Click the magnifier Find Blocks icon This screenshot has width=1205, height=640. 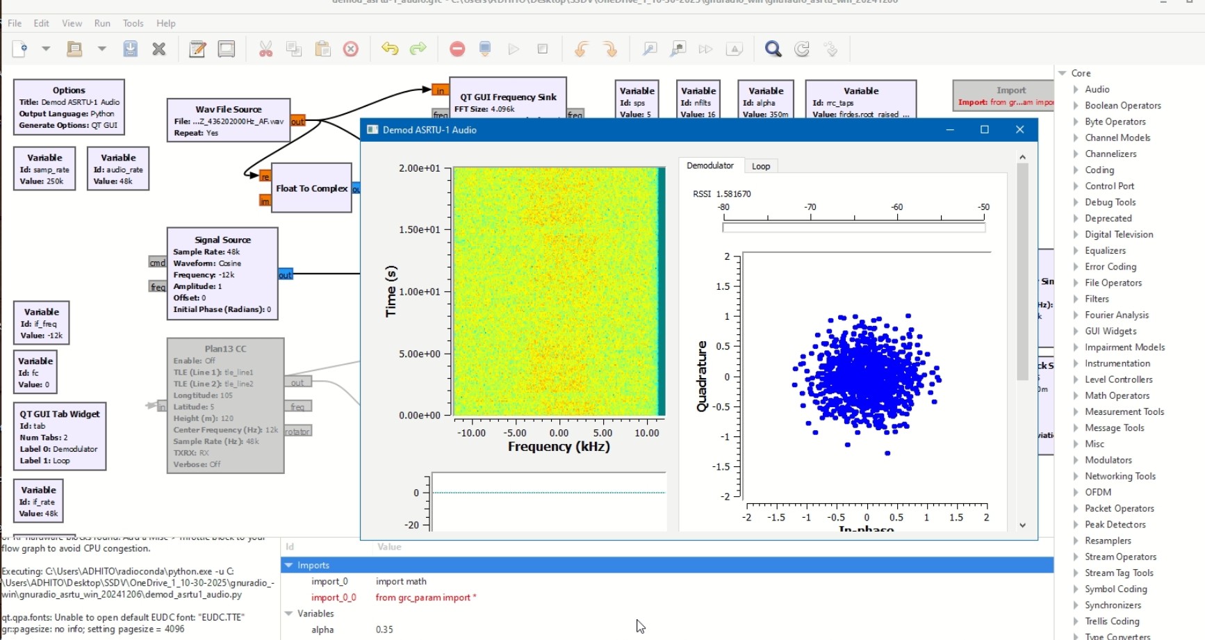tap(773, 49)
